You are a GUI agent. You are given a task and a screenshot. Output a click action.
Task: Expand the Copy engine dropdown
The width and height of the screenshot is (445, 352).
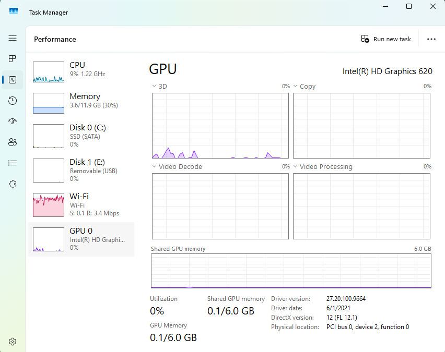305,86
